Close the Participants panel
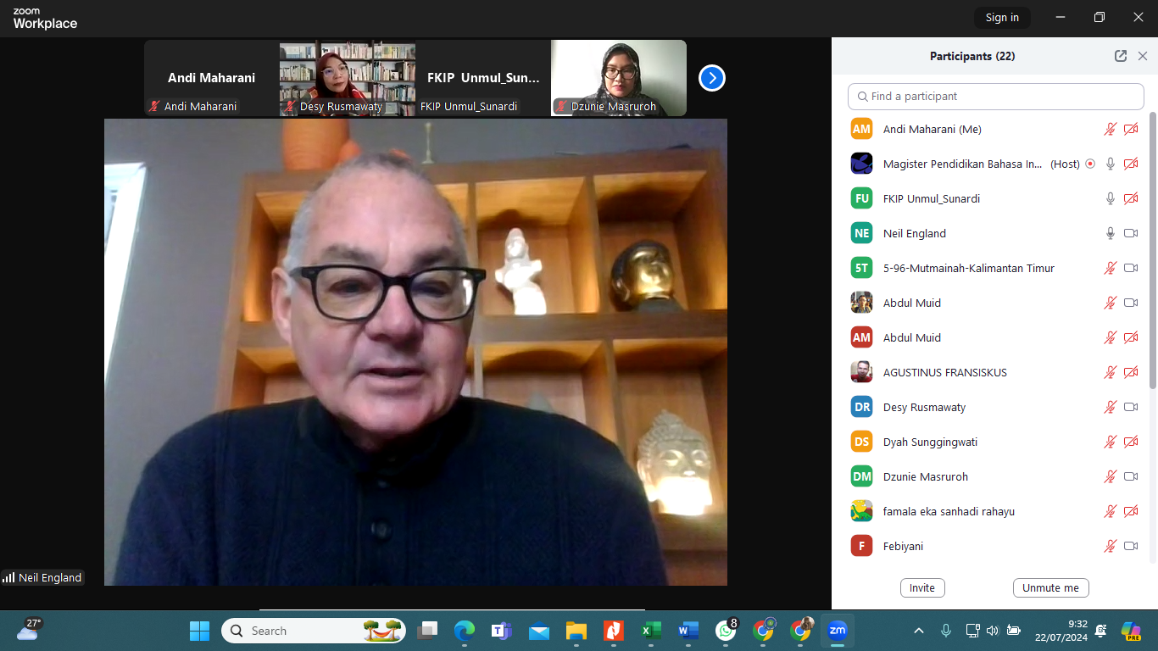This screenshot has height=651, width=1158. 1143,56
